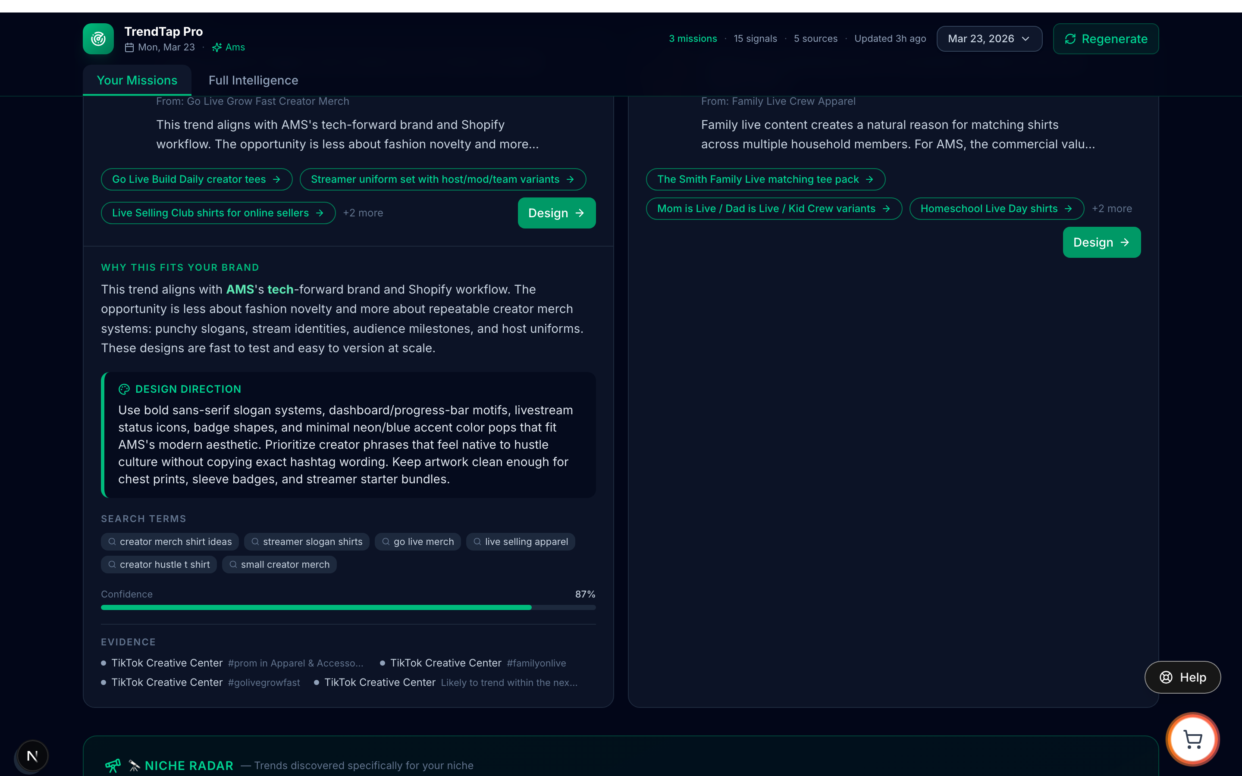Click the Next.js N badge icon
This screenshot has height=776, width=1242.
tap(32, 755)
